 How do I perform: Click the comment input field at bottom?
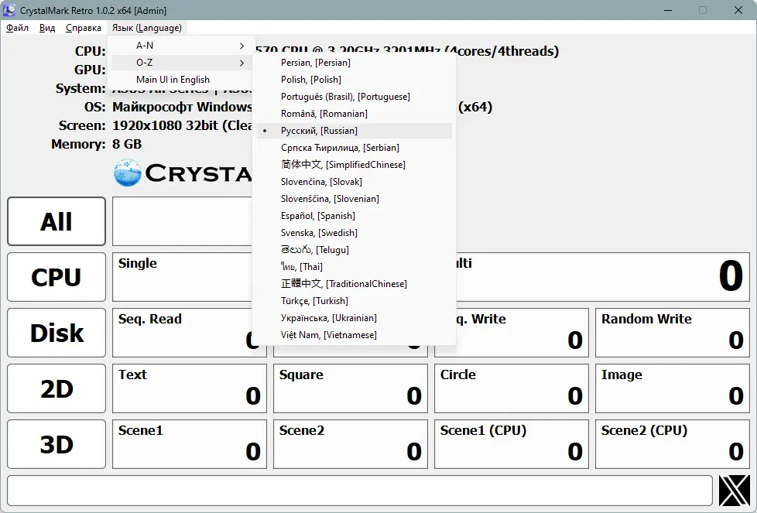pos(360,491)
